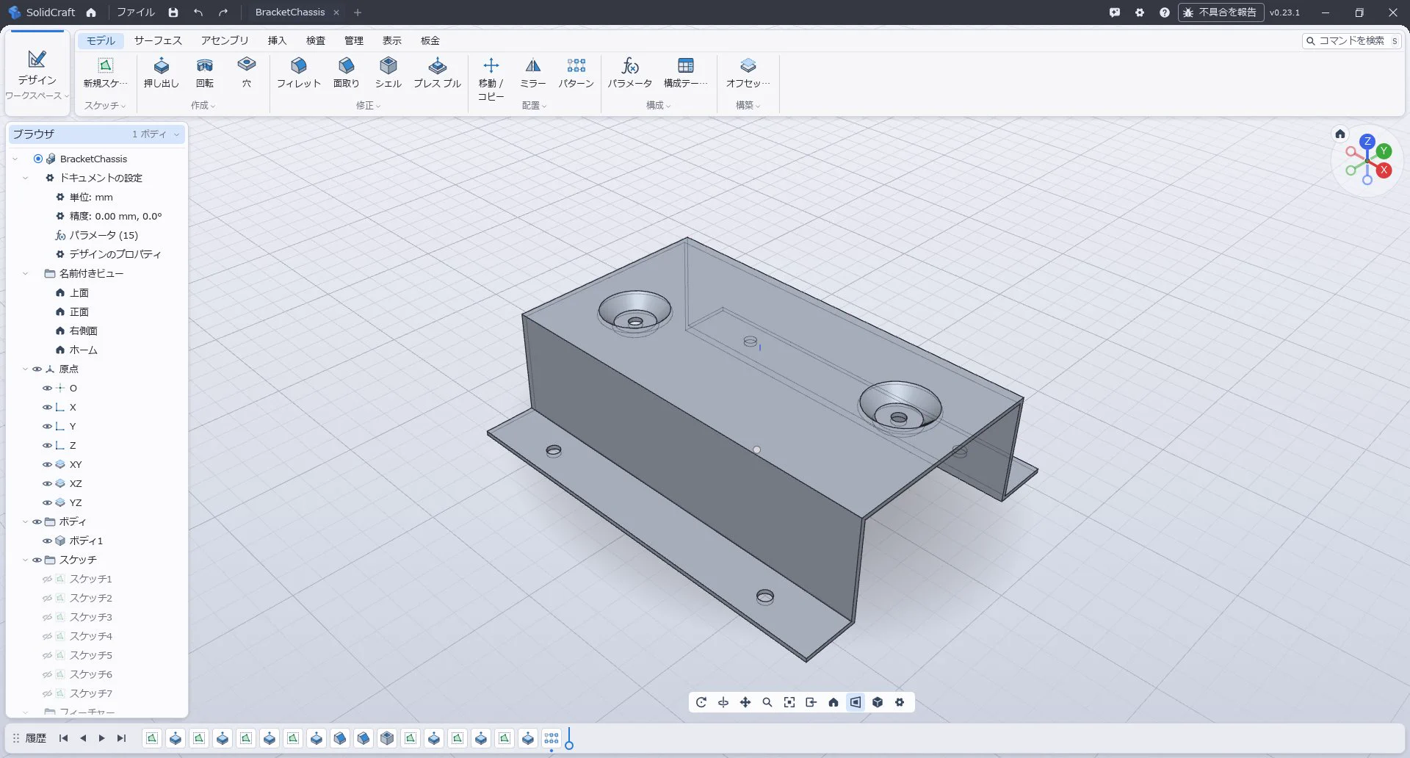This screenshot has width=1410, height=758.
Task: Click the コマンドを検索 search field
Action: 1352,41
